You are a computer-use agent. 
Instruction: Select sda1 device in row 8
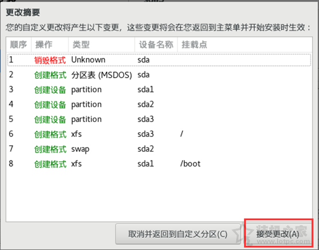146,164
